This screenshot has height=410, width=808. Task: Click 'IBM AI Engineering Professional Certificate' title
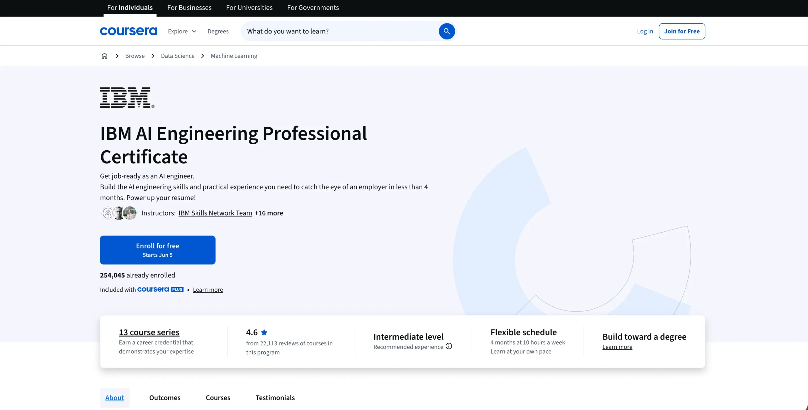[234, 145]
